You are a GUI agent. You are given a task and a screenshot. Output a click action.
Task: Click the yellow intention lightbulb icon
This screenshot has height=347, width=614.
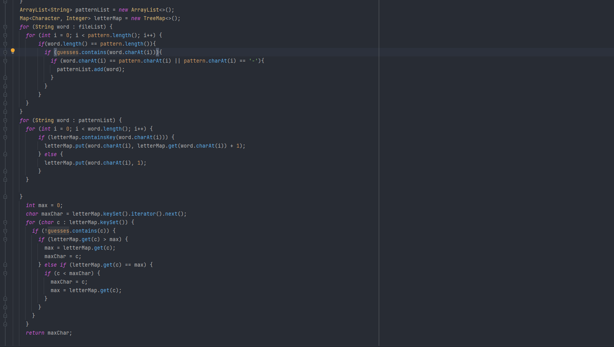tap(13, 51)
